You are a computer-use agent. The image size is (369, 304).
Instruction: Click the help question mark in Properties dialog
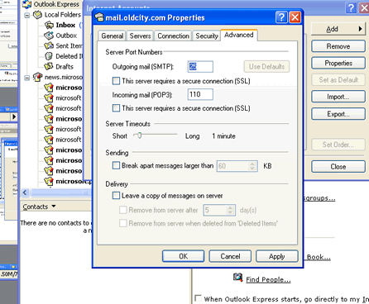click(281, 17)
